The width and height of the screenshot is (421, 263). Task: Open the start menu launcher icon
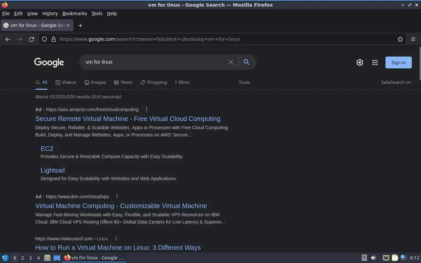5,258
